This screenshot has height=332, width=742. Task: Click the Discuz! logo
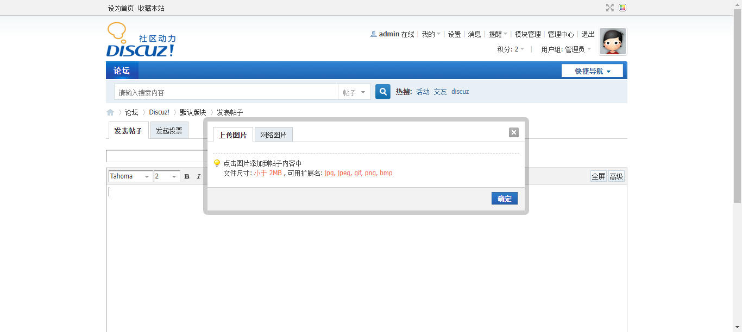pyautogui.click(x=141, y=41)
